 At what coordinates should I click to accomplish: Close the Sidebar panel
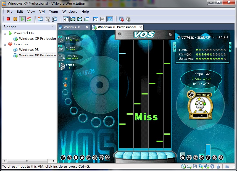tap(53, 25)
